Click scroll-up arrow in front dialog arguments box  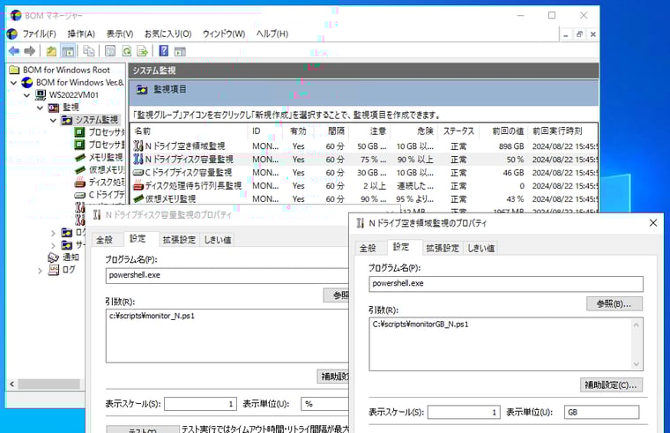(636, 325)
